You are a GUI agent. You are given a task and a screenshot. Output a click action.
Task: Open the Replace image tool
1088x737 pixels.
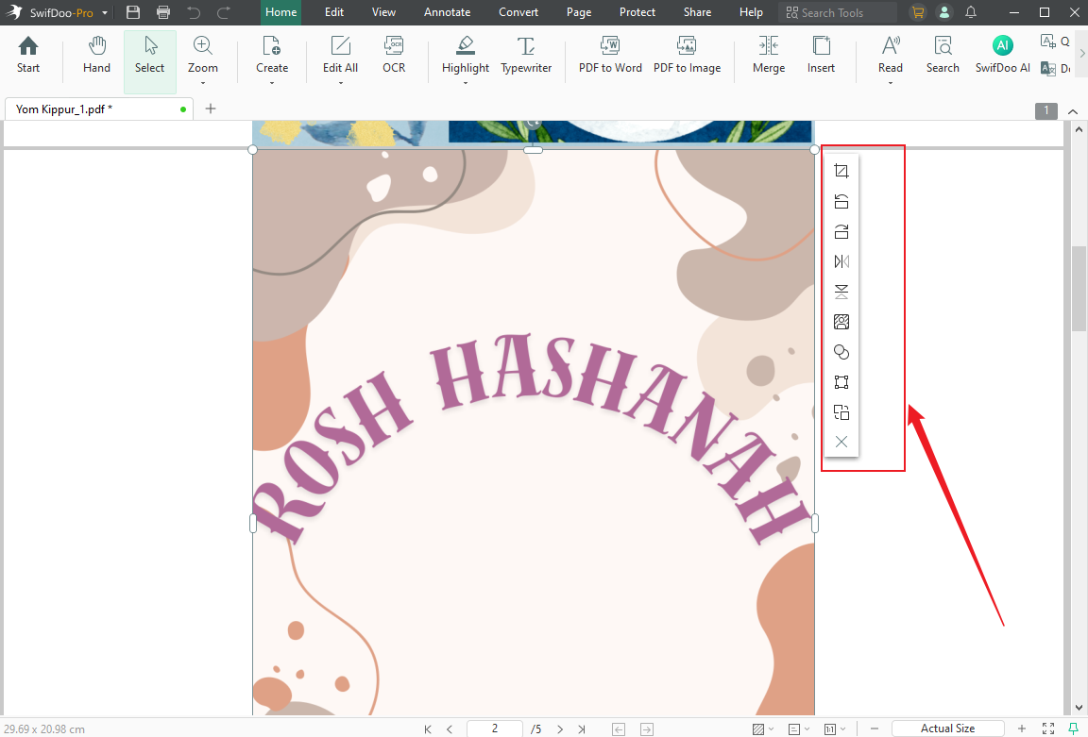[841, 322]
